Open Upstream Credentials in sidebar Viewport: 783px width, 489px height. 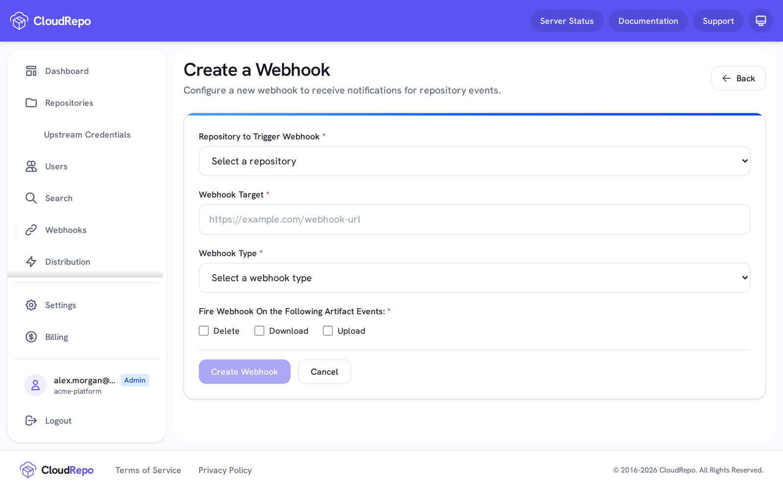pyautogui.click(x=87, y=135)
